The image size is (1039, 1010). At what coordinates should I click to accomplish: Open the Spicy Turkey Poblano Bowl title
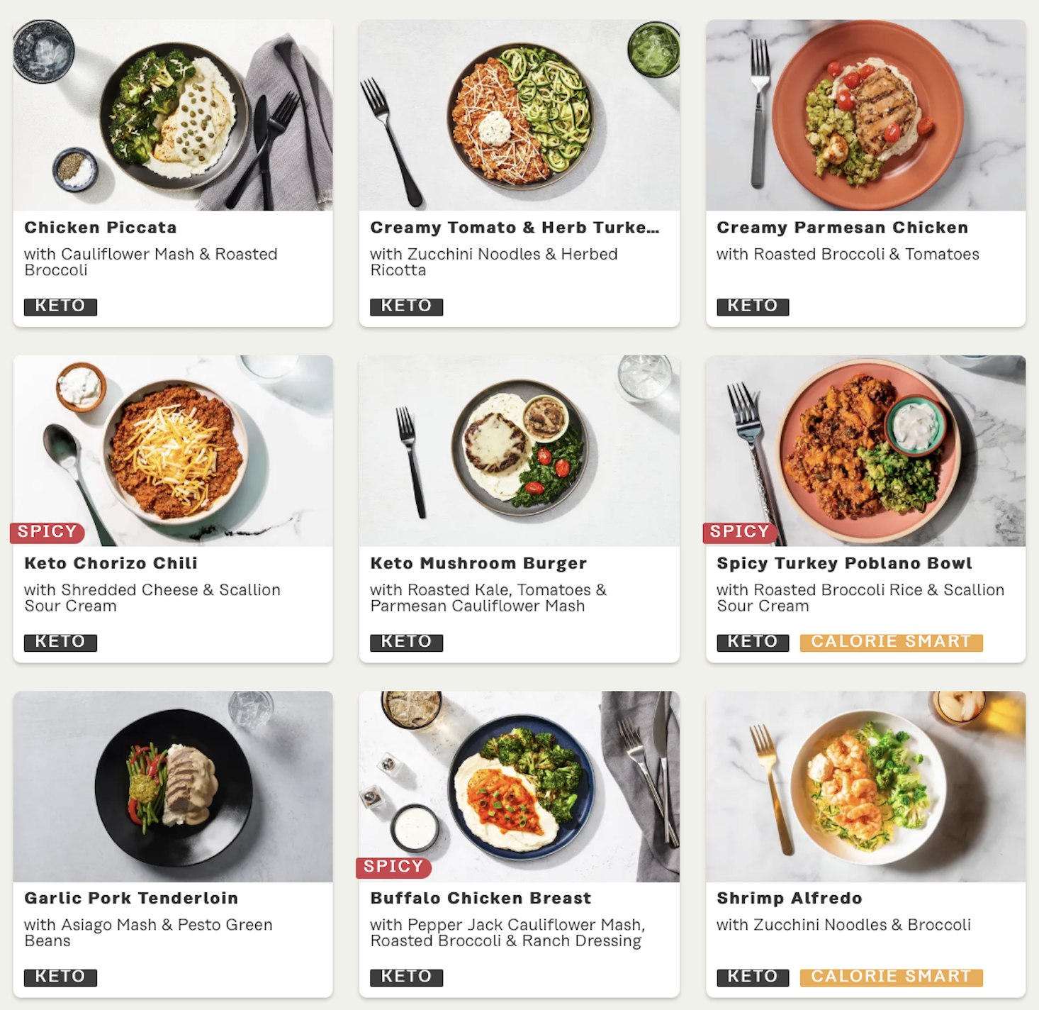[x=844, y=563]
